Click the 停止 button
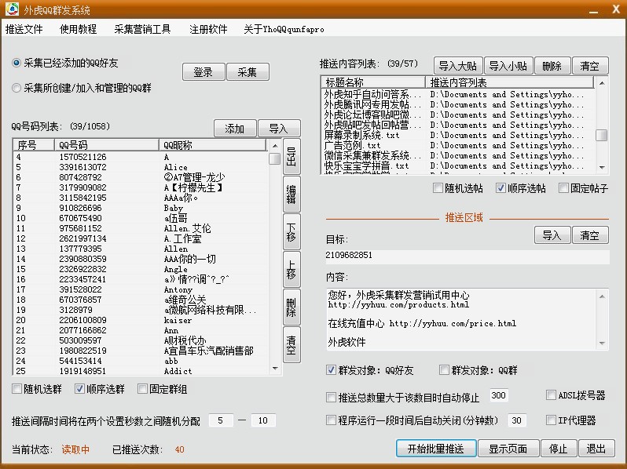The height and width of the screenshot is (469, 627). pyautogui.click(x=558, y=449)
